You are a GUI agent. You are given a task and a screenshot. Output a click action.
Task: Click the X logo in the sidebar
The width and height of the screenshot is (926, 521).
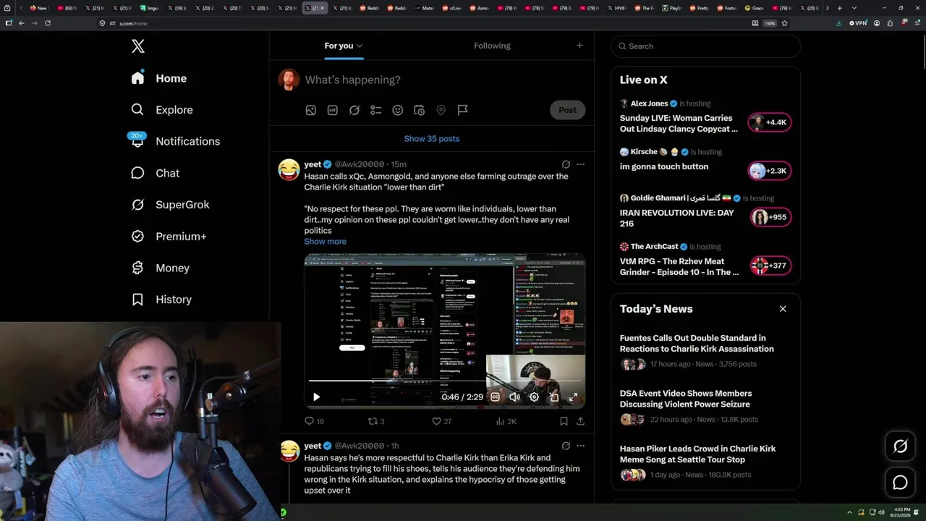click(138, 46)
